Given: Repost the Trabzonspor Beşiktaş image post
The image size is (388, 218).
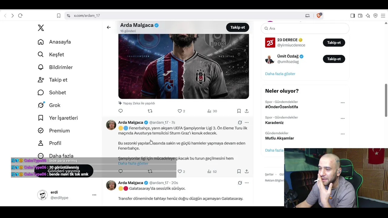Looking at the screenshot, I should click(150, 111).
